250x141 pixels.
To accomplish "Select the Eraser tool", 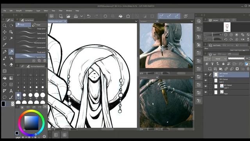I will click(11, 65).
